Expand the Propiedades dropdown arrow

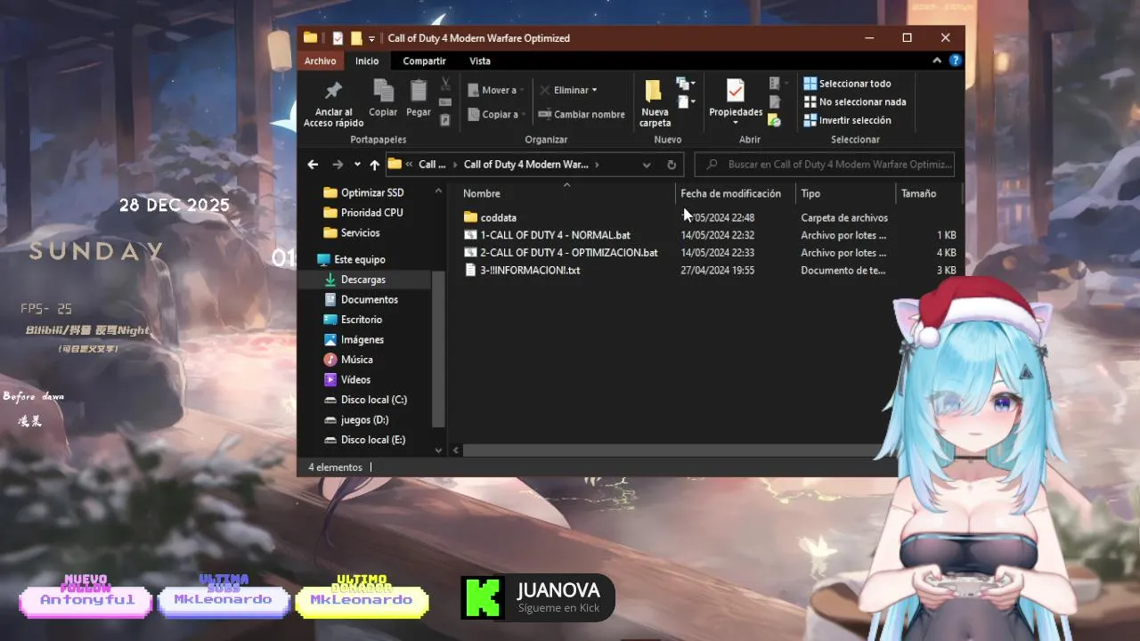point(736,123)
